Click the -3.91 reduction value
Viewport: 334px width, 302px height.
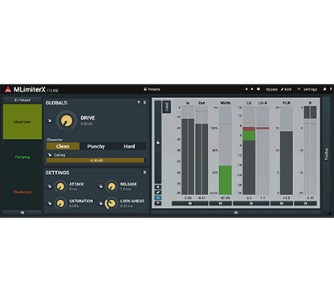[310, 198]
